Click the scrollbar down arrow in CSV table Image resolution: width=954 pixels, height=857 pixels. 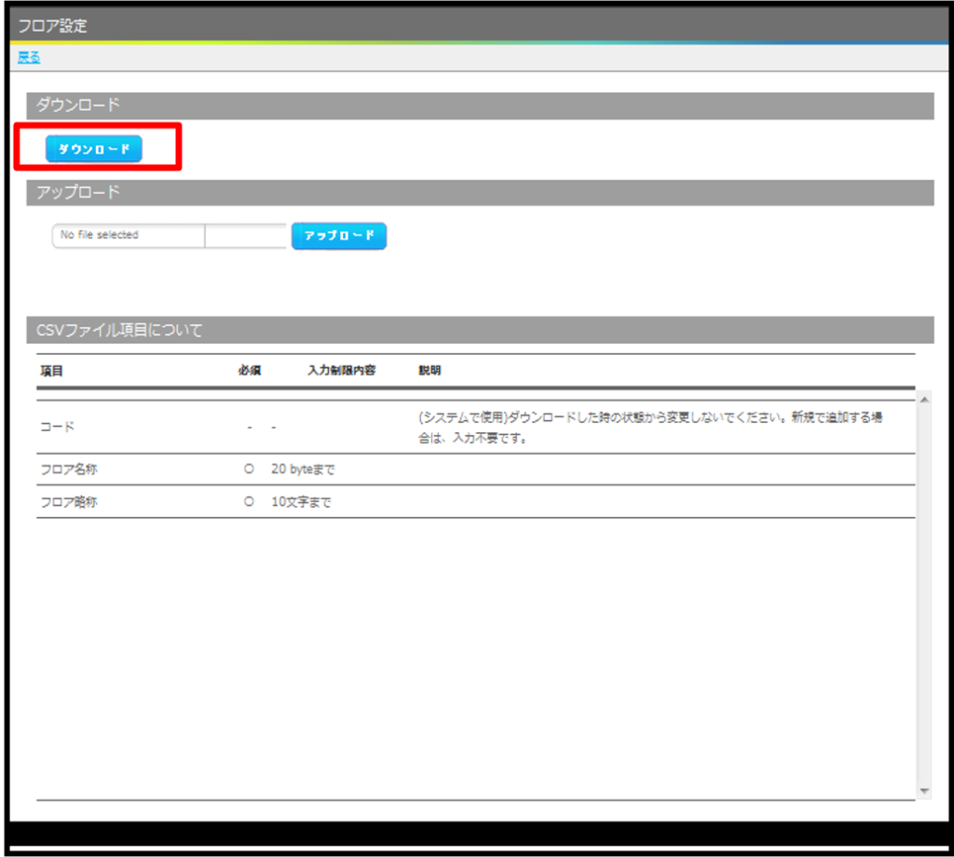[x=924, y=791]
